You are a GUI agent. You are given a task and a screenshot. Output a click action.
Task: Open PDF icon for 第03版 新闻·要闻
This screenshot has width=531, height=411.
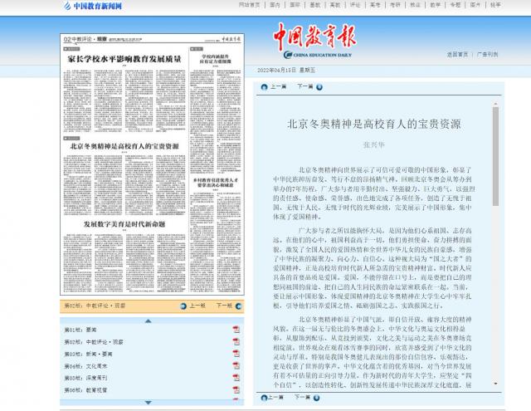[237, 354]
